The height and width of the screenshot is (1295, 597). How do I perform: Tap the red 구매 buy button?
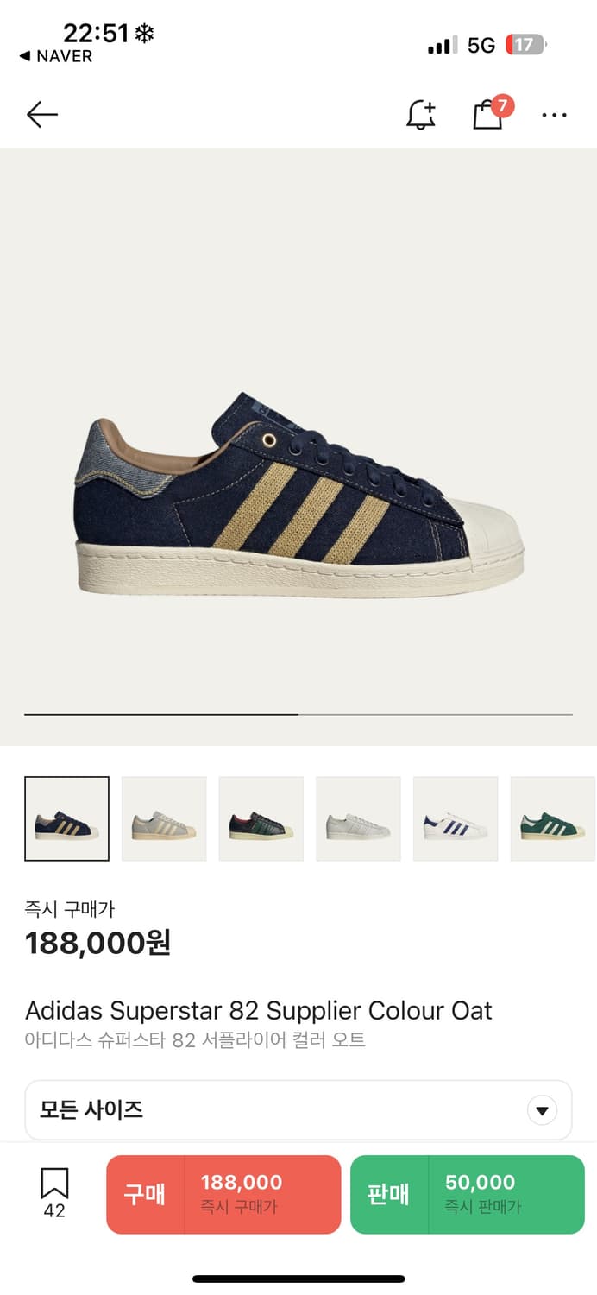[223, 1194]
